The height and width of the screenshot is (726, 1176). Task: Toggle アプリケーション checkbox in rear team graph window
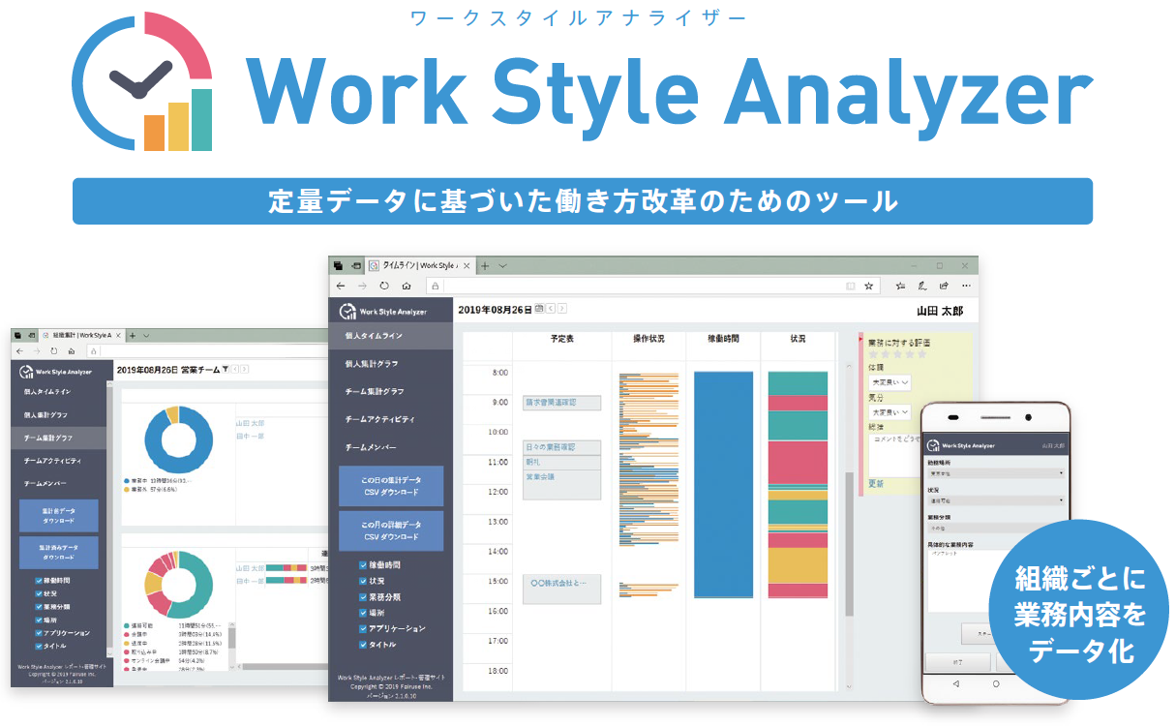point(38,632)
